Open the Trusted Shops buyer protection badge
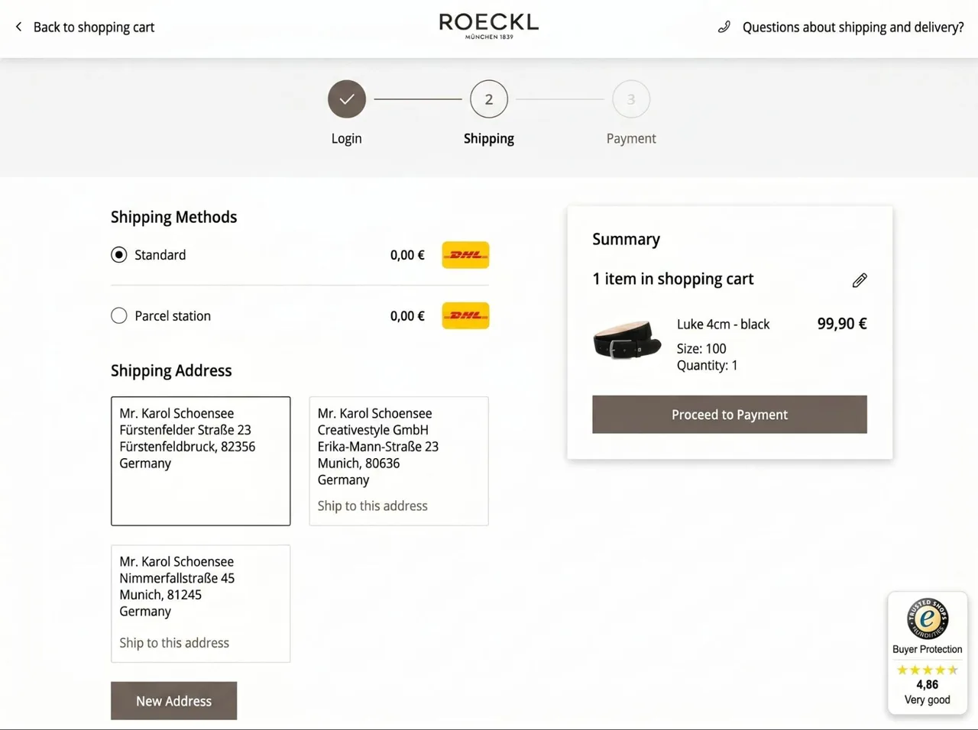This screenshot has height=730, width=978. (x=928, y=653)
